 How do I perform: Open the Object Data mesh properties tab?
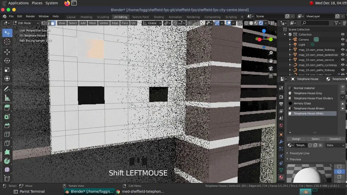[281, 170]
